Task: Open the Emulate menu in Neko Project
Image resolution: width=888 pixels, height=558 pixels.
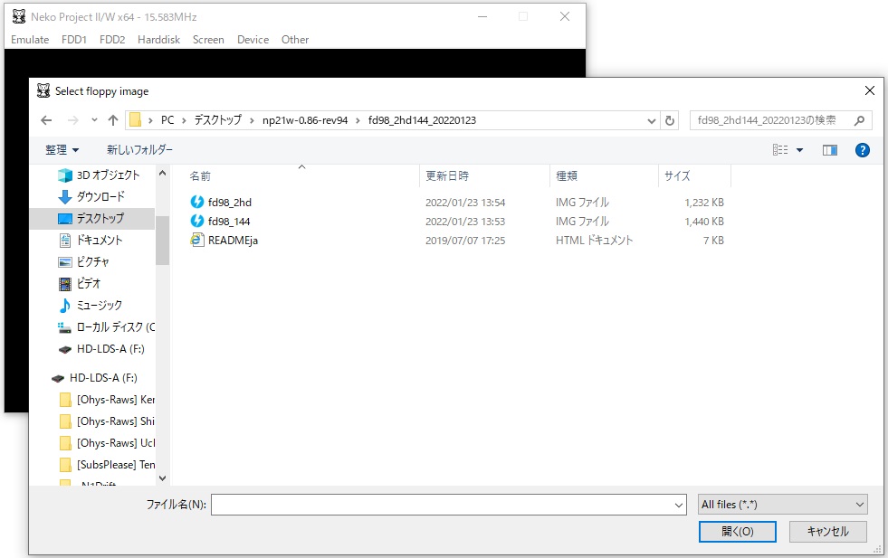Action: (x=30, y=40)
